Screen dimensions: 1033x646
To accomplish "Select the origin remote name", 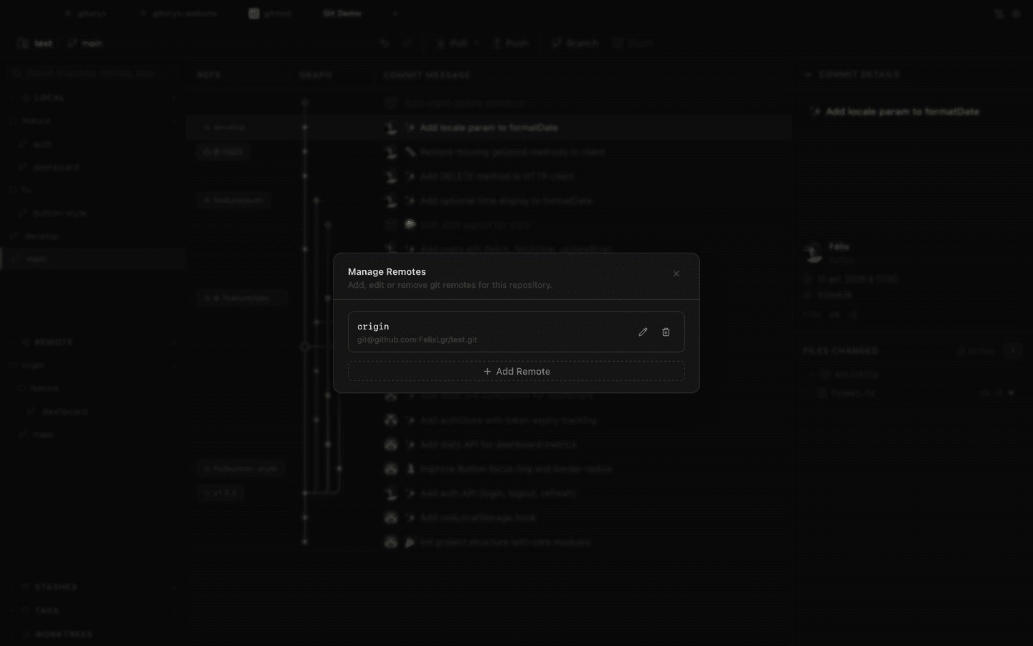I will [373, 327].
